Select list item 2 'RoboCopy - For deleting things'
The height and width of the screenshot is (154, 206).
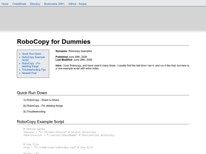point(43,106)
